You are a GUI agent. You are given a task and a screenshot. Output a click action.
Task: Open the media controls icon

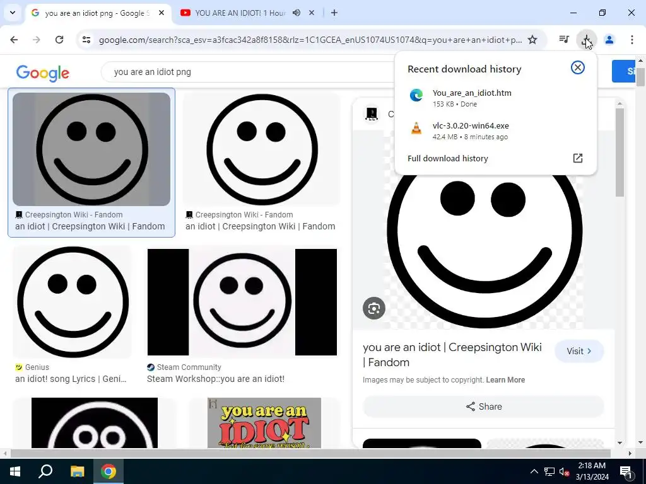point(564,40)
